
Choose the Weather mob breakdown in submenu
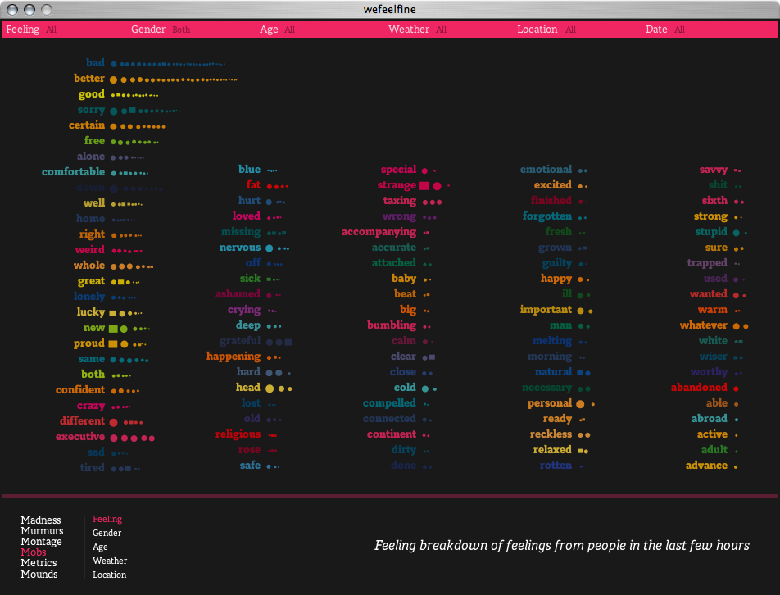tap(110, 561)
